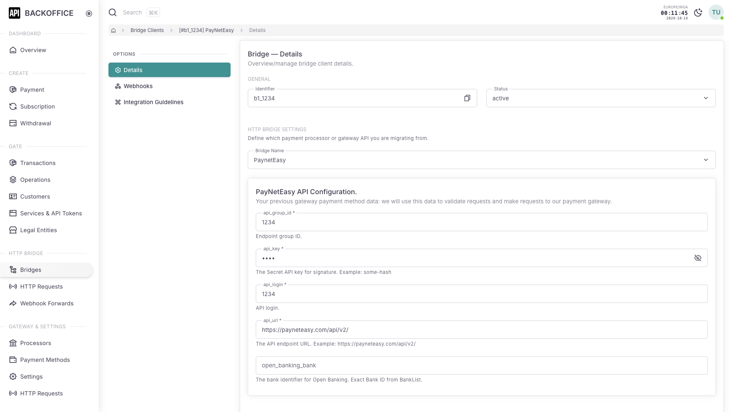This screenshot has height=412, width=733.
Task: Click the Identifier field b1_1234
Action: click(362, 98)
